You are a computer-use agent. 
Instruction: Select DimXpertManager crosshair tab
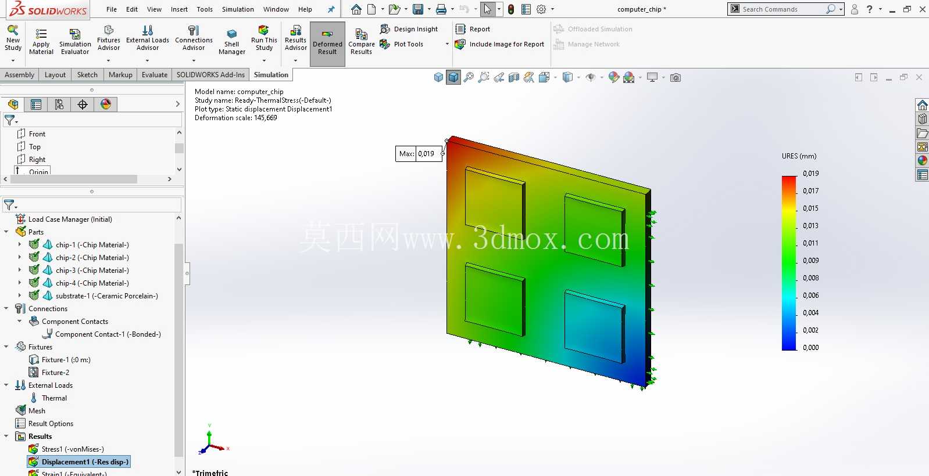(x=83, y=104)
